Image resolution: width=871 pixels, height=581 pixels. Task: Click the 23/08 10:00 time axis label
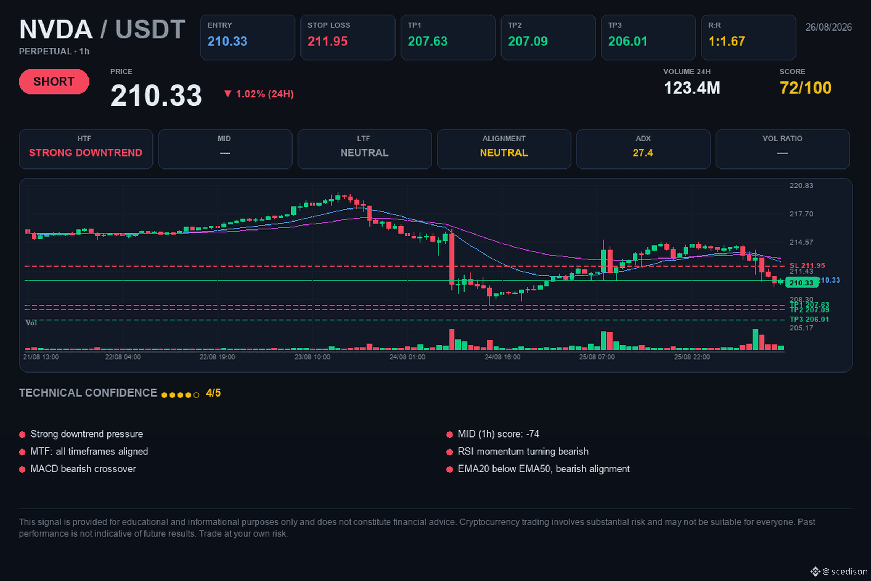point(312,357)
